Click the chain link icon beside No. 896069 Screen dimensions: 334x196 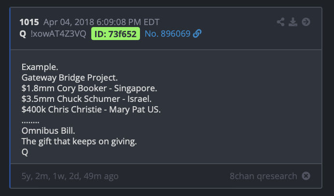pos(197,33)
